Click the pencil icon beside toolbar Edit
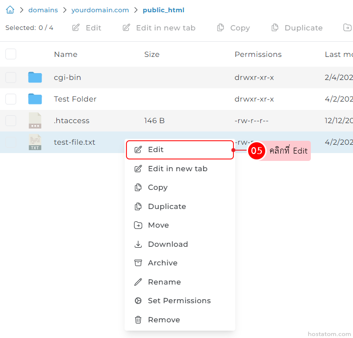Viewport: 353px width, 338px height. tap(76, 27)
